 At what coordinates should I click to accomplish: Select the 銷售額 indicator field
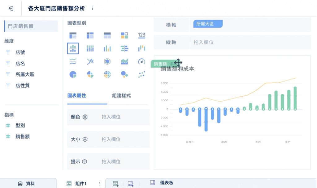pos(22,137)
